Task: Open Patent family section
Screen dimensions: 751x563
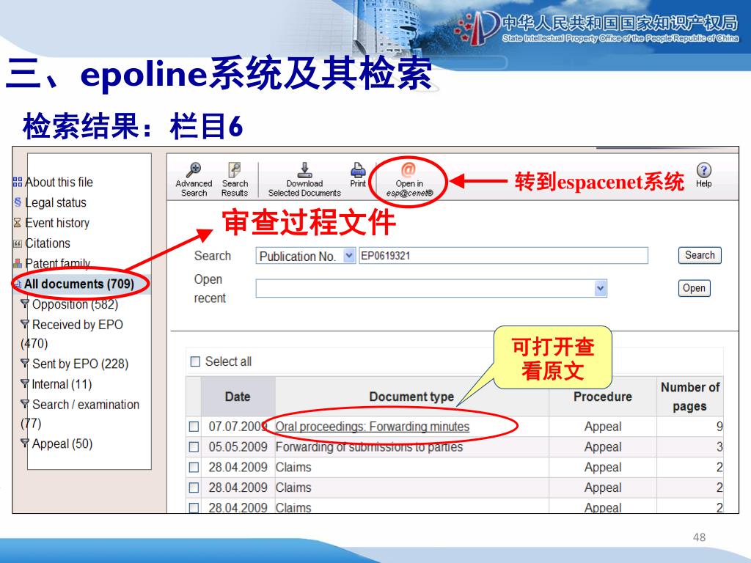Action: [57, 263]
